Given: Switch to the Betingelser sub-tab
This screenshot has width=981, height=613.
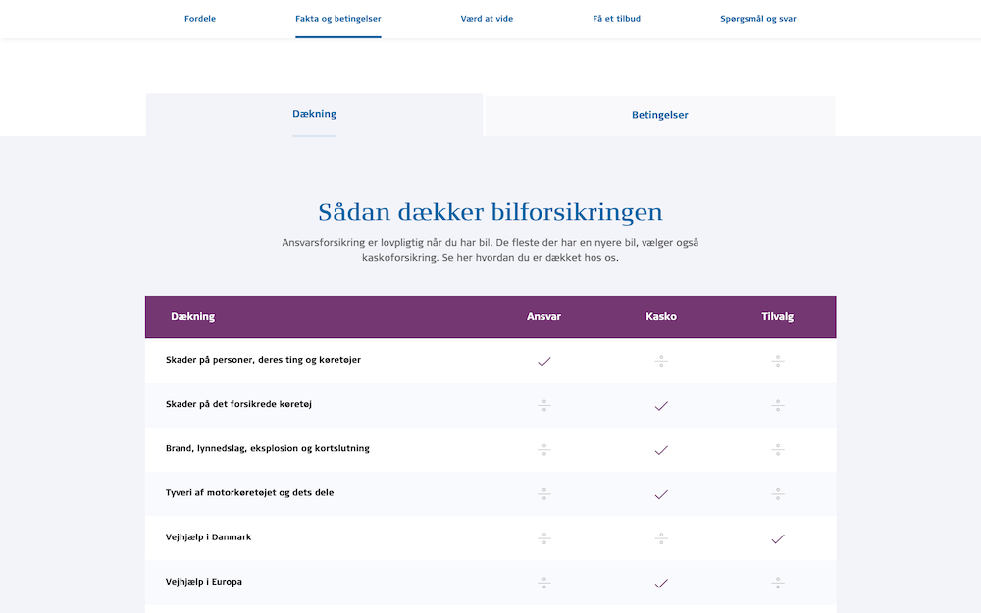Looking at the screenshot, I should click(x=659, y=115).
